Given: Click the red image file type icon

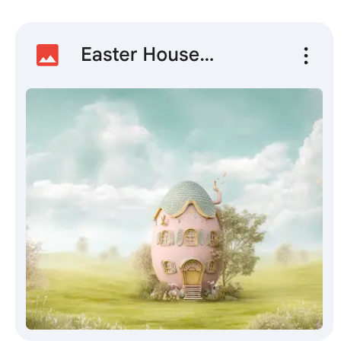Looking at the screenshot, I should (x=47, y=55).
